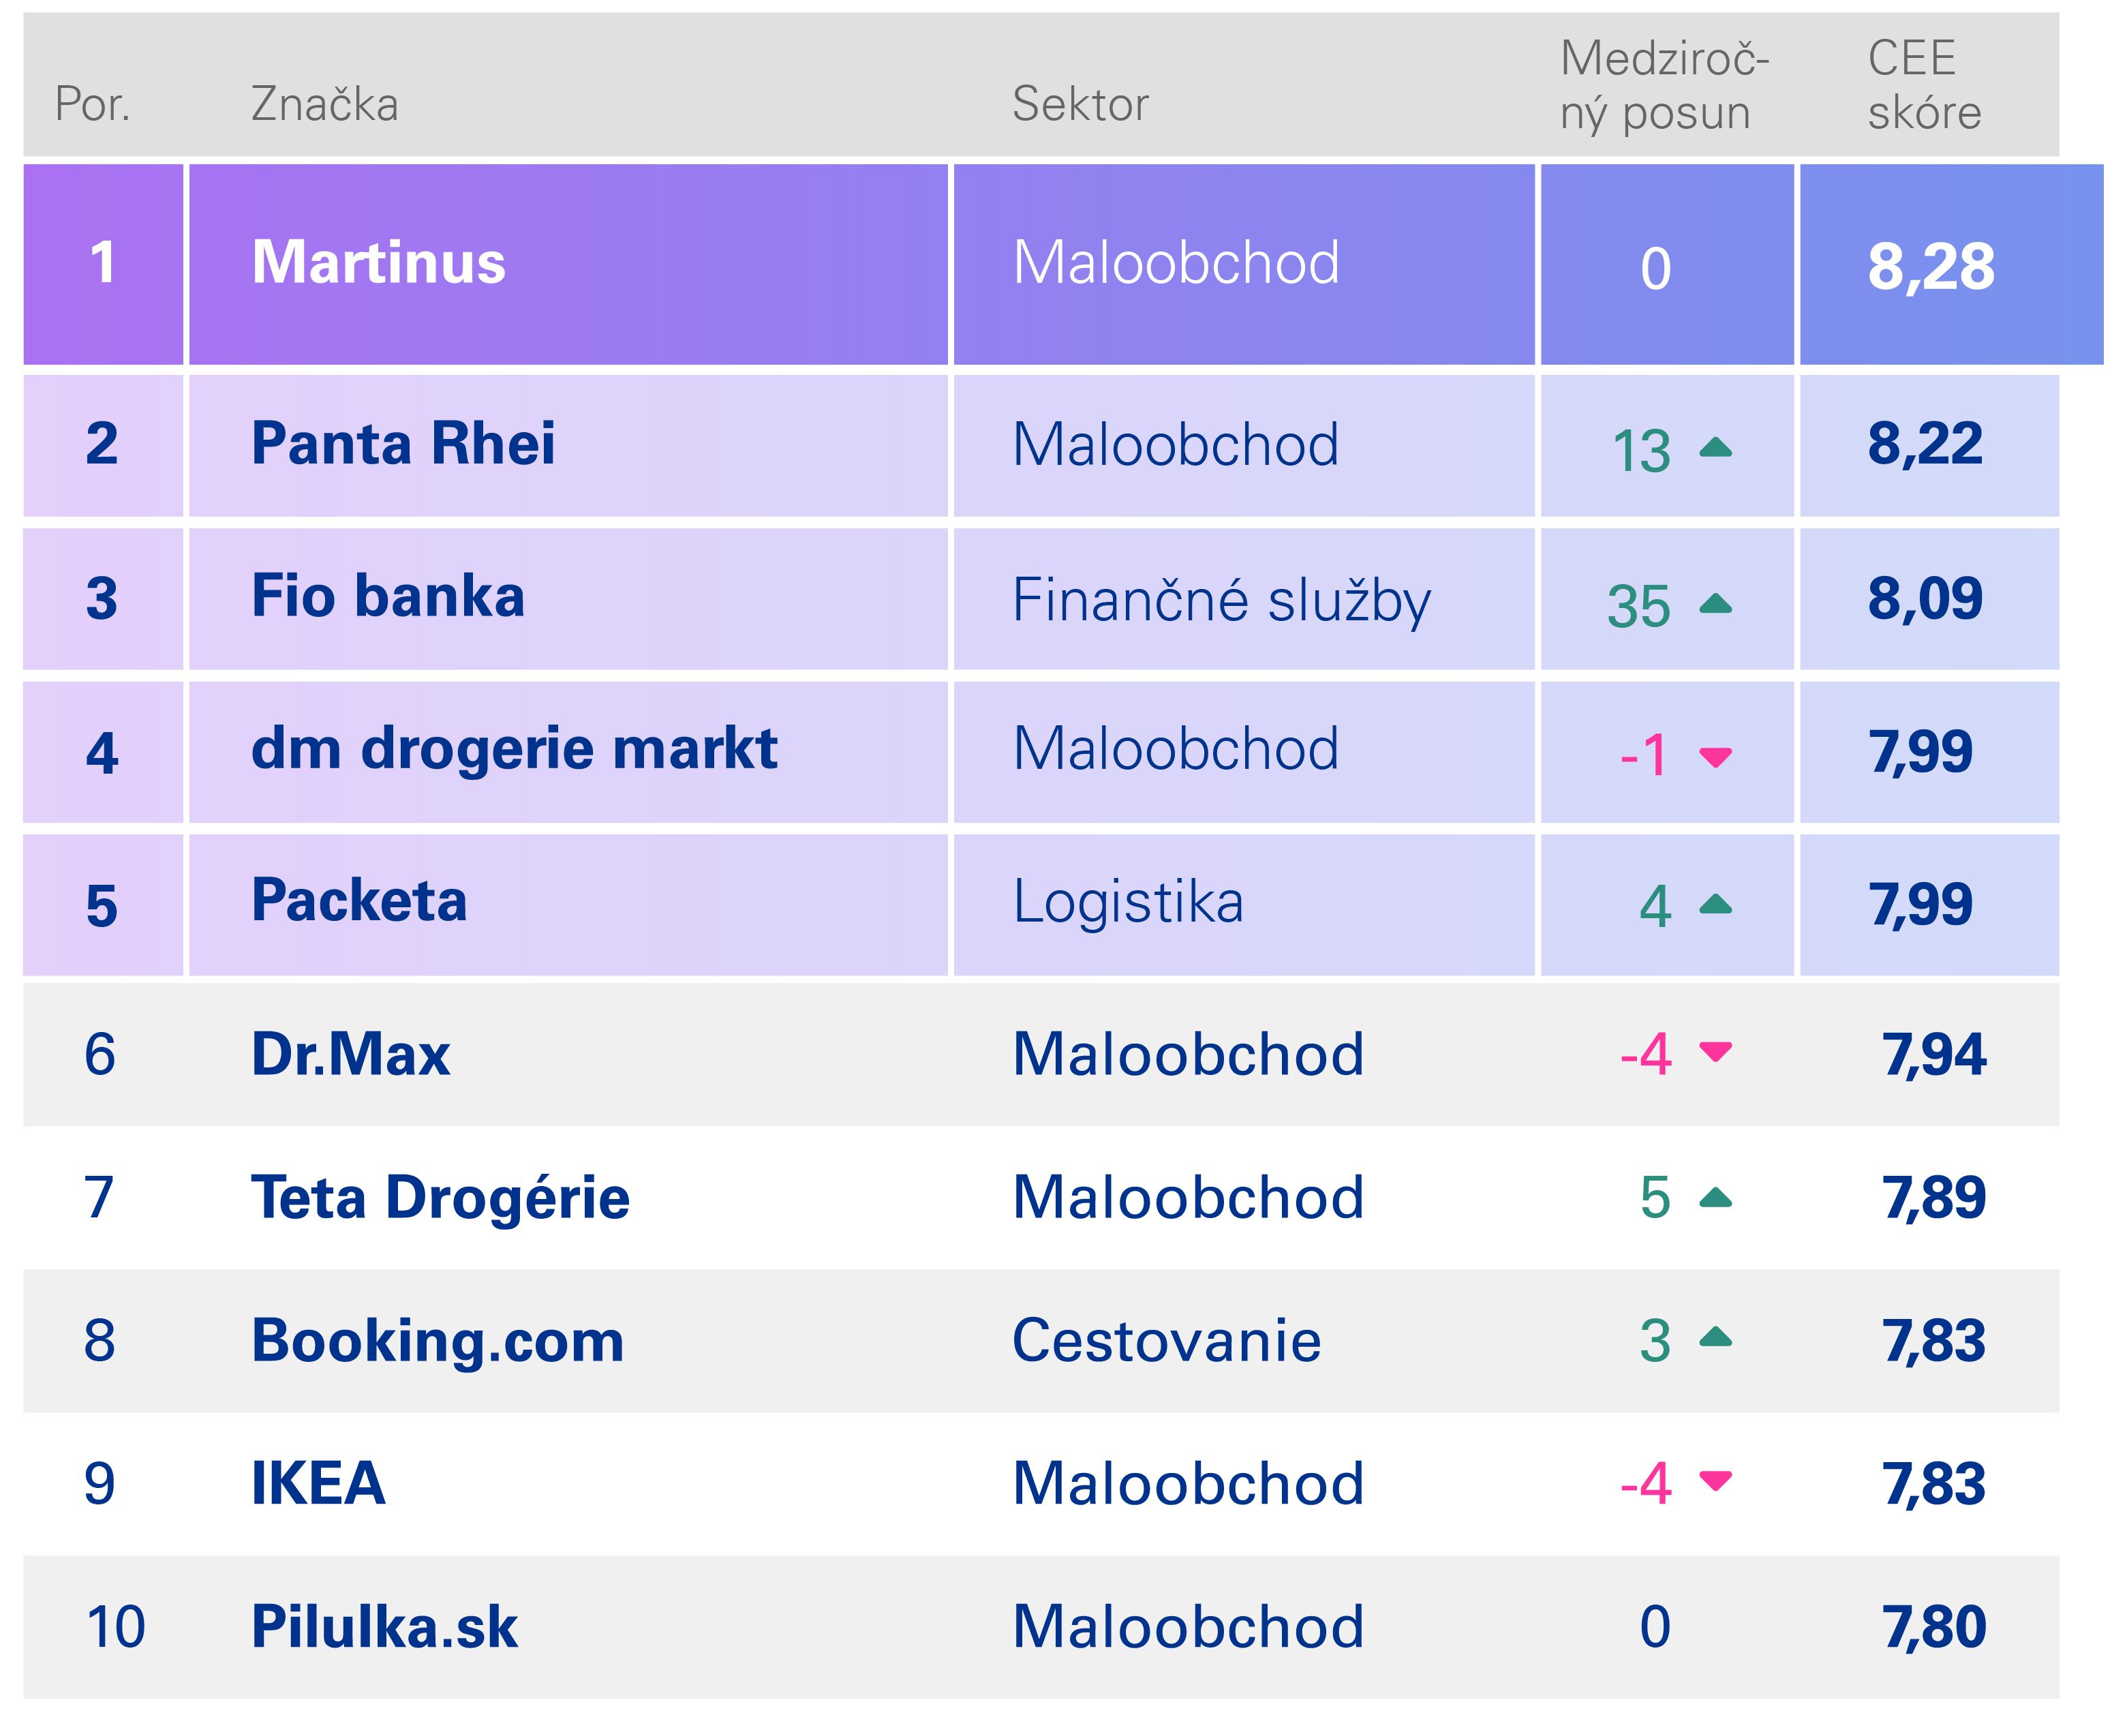Click the green up arrow in Fio banka row
The height and width of the screenshot is (1730, 2127).
[x=1715, y=604]
